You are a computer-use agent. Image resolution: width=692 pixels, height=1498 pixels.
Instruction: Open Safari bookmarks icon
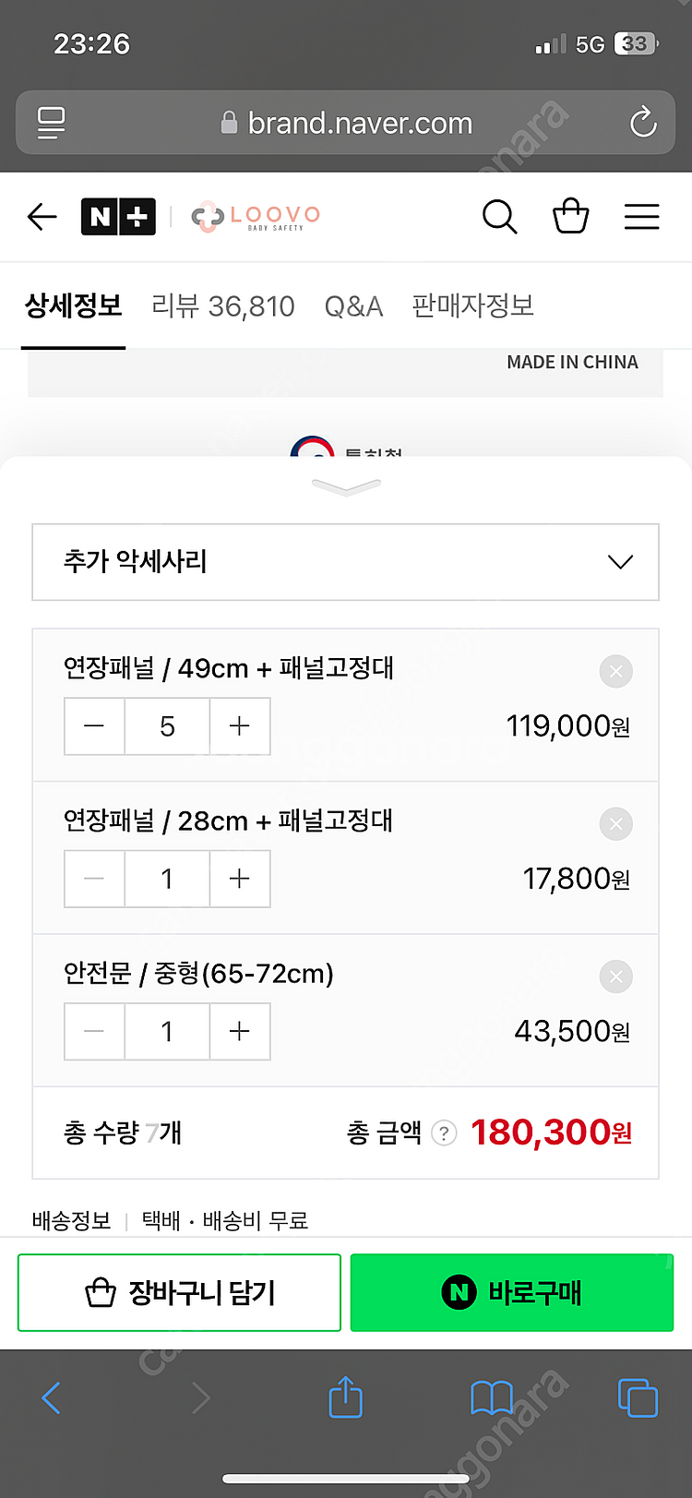coord(492,1397)
